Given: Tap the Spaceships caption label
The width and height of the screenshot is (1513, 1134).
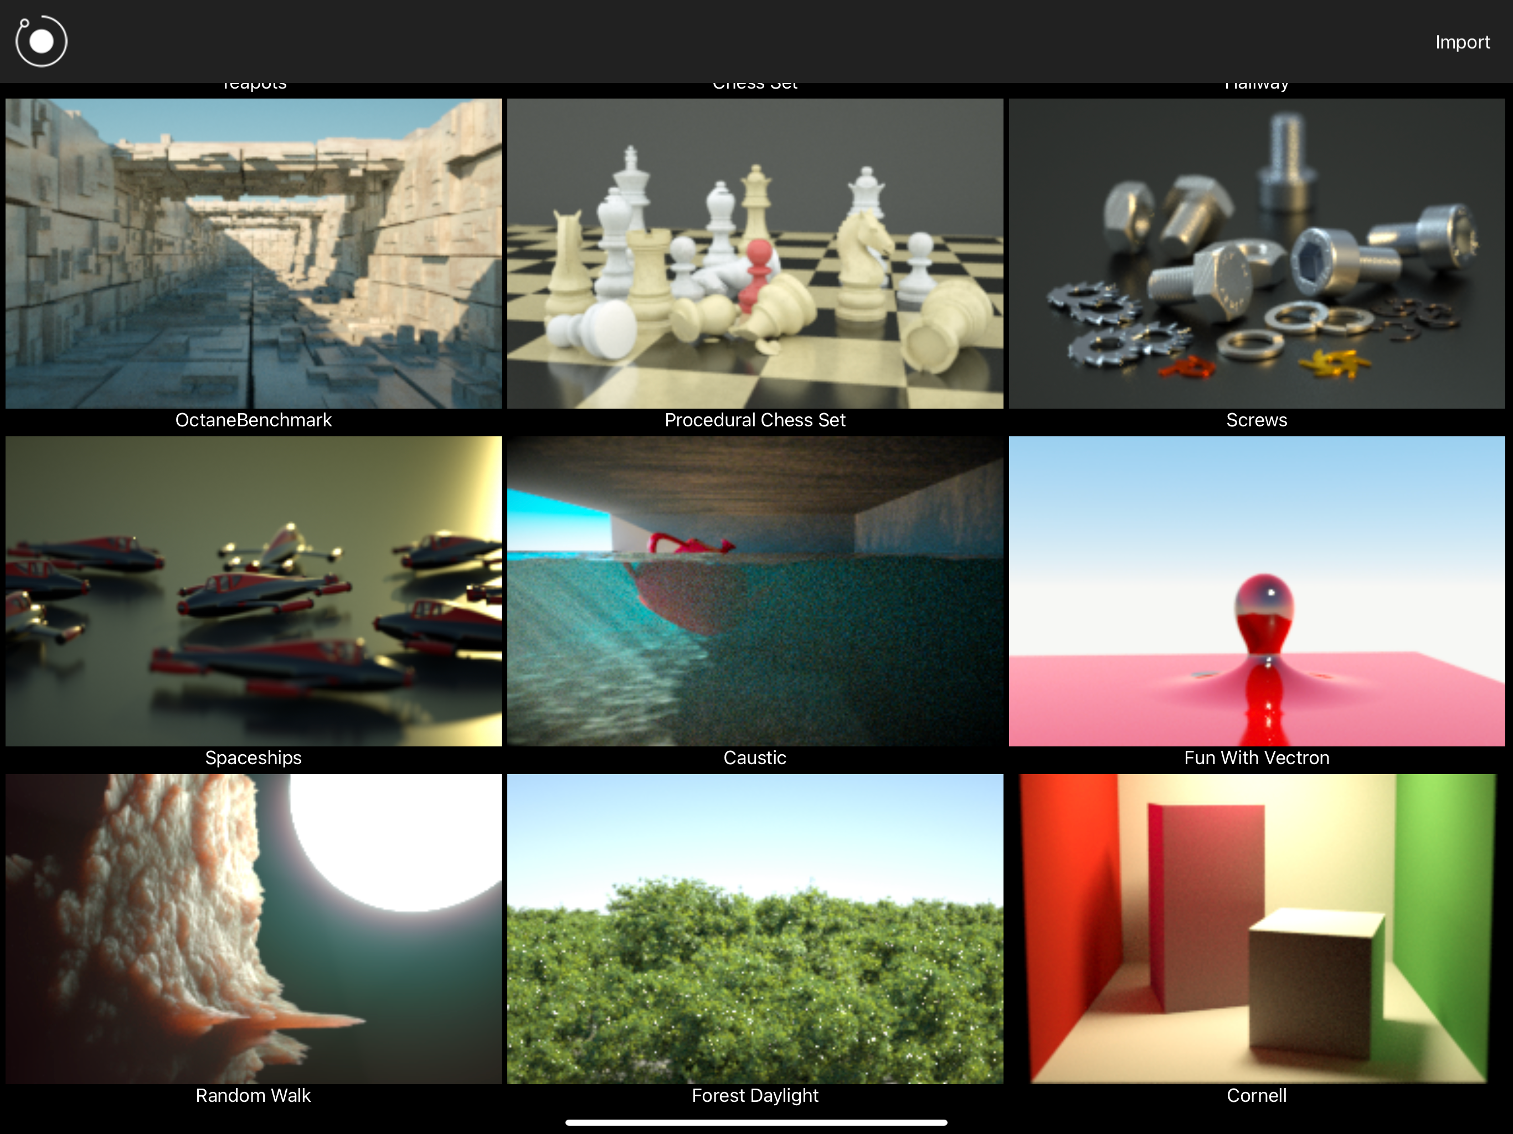Looking at the screenshot, I should pos(253,758).
